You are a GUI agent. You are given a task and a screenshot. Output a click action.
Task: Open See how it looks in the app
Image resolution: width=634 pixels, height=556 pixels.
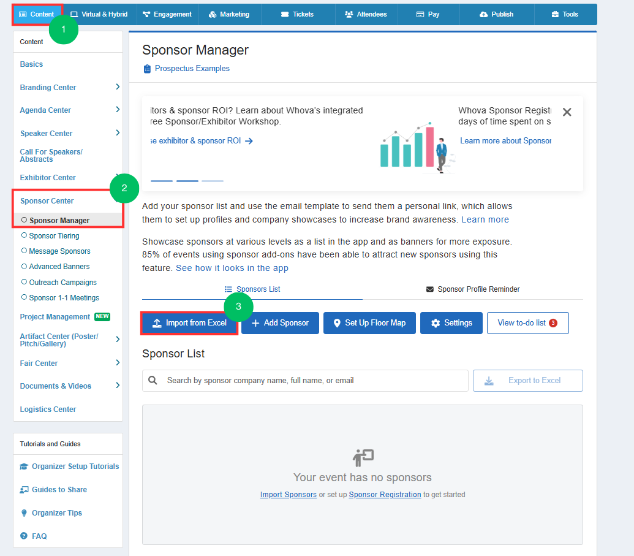(232, 268)
